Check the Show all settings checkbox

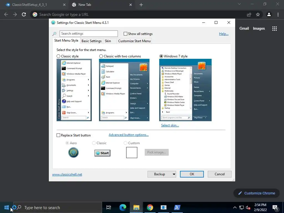(x=125, y=34)
